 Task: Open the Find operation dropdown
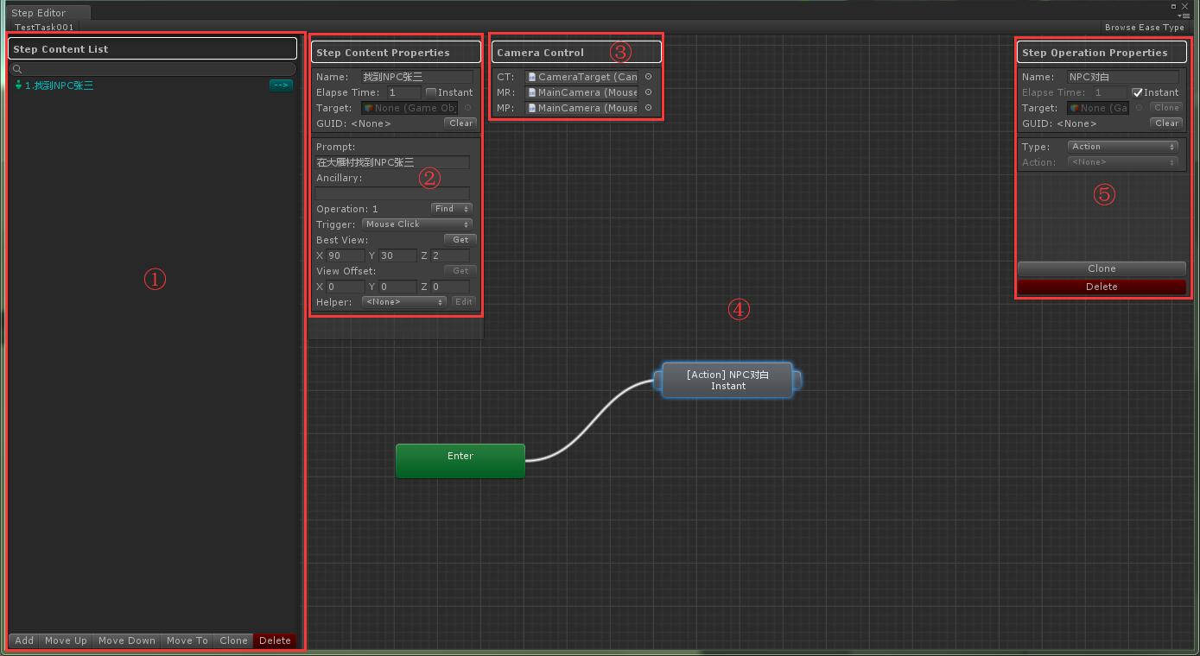452,209
